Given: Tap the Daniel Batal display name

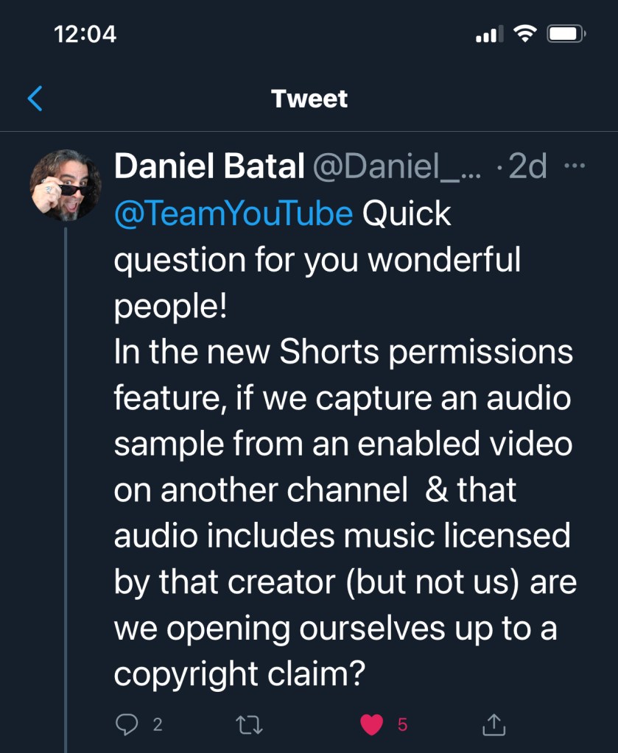Looking at the screenshot, I should (x=209, y=168).
